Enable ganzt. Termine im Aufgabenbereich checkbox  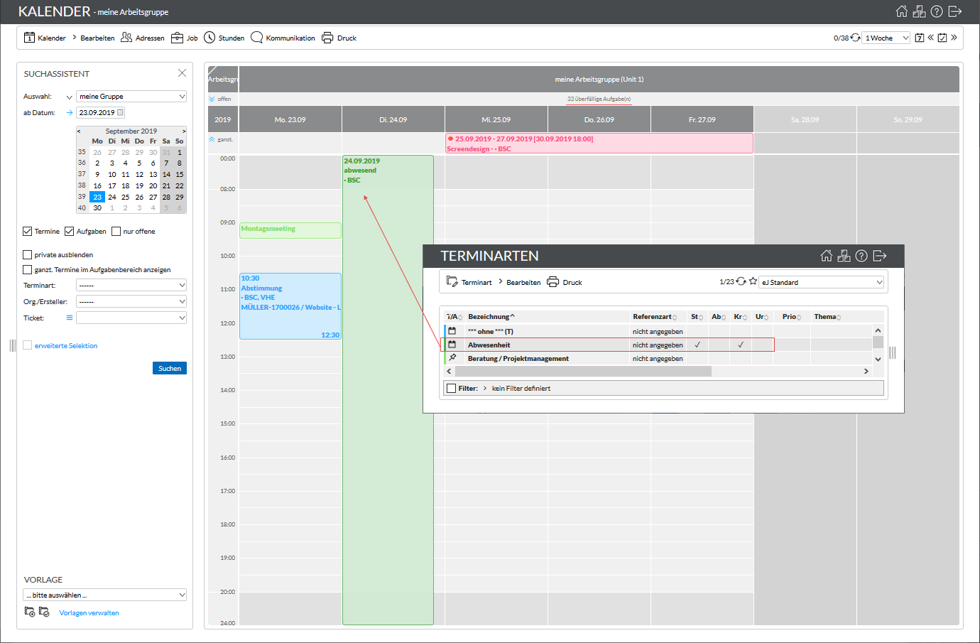28,269
